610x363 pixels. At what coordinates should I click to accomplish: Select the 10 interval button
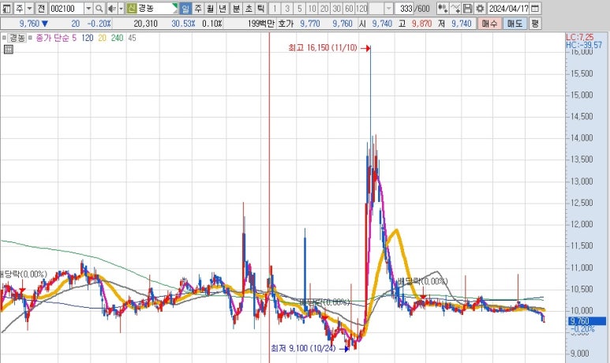312,8
